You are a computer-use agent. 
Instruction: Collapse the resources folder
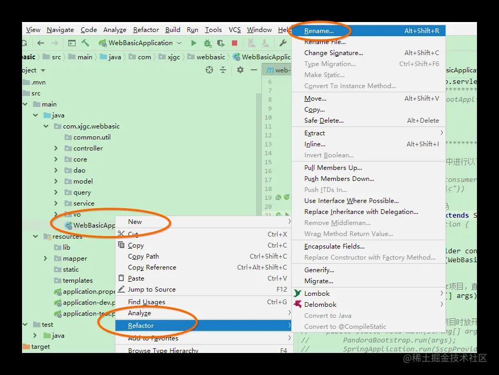[35, 237]
